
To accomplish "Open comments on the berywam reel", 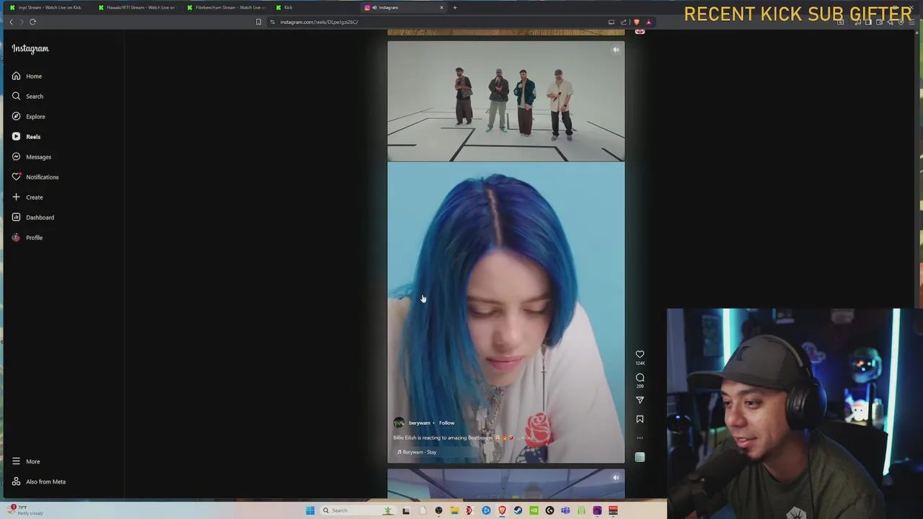I will tap(640, 378).
